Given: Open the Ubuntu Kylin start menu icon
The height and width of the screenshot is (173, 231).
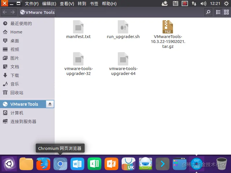Looking at the screenshot, I should click(9, 164).
